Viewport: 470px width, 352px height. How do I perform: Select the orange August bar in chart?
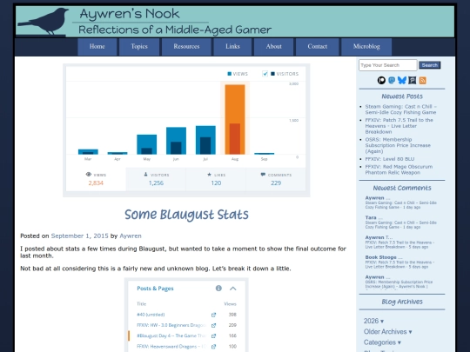(235, 119)
